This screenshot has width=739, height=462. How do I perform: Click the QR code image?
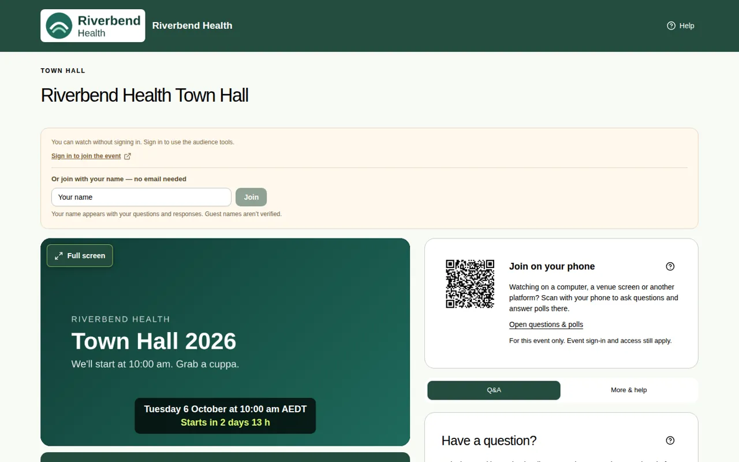pyautogui.click(x=470, y=284)
